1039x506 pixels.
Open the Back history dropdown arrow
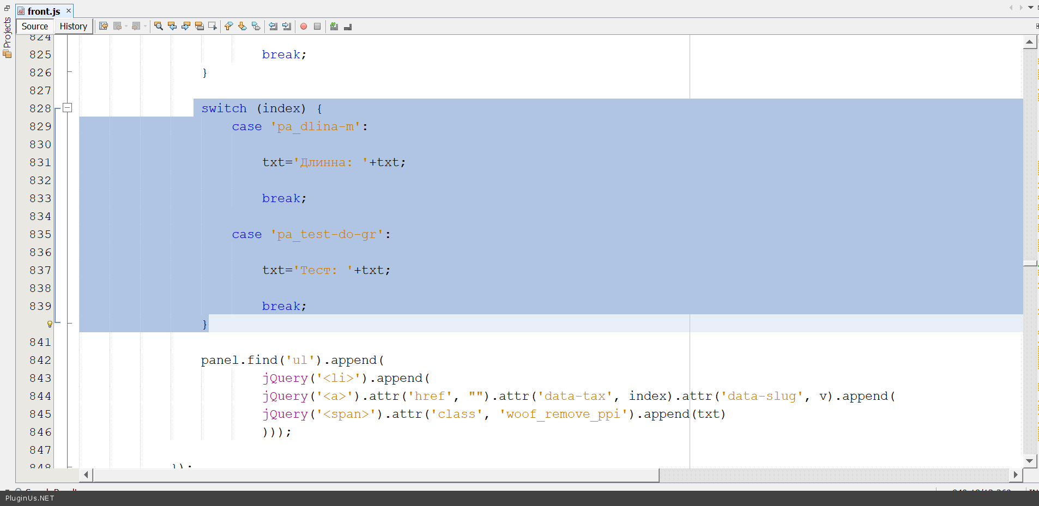126,26
